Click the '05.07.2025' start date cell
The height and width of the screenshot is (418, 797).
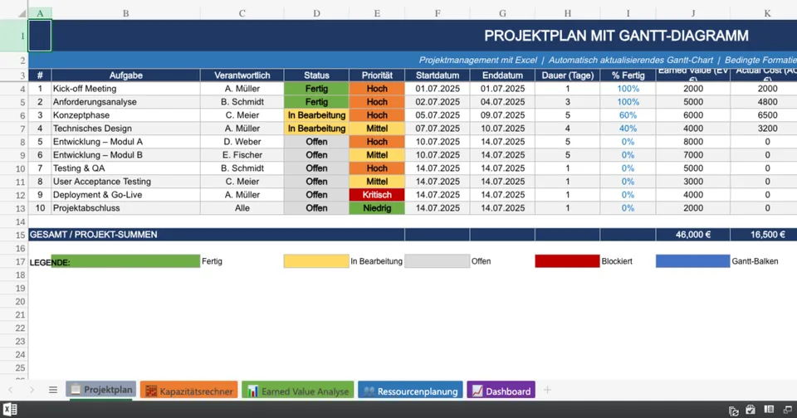438,115
